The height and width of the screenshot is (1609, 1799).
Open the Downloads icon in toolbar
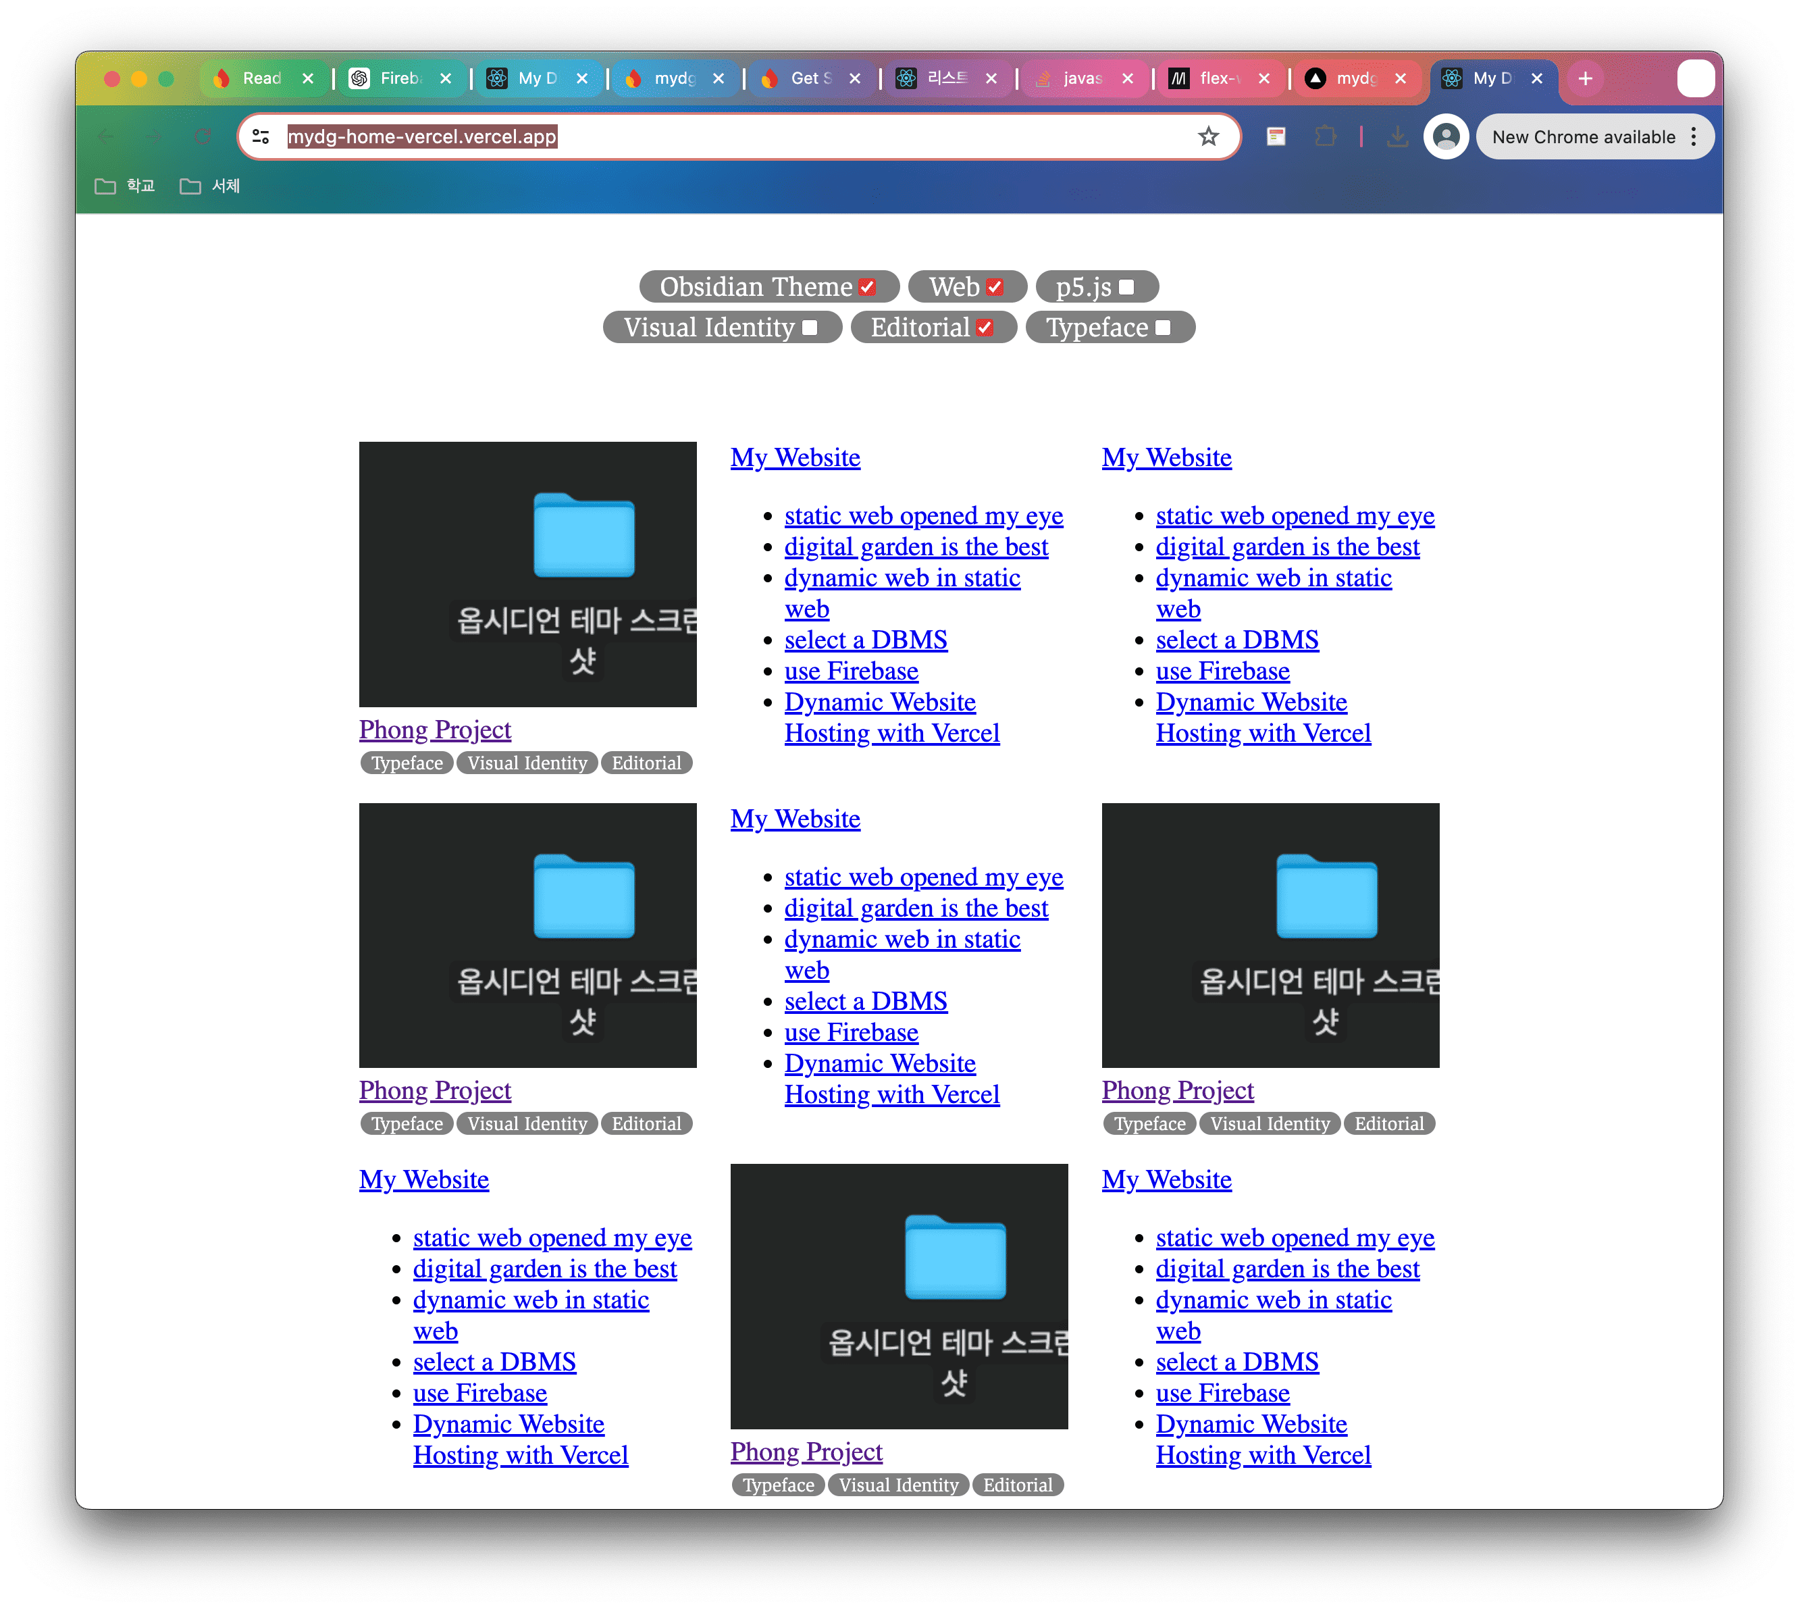coord(1397,136)
